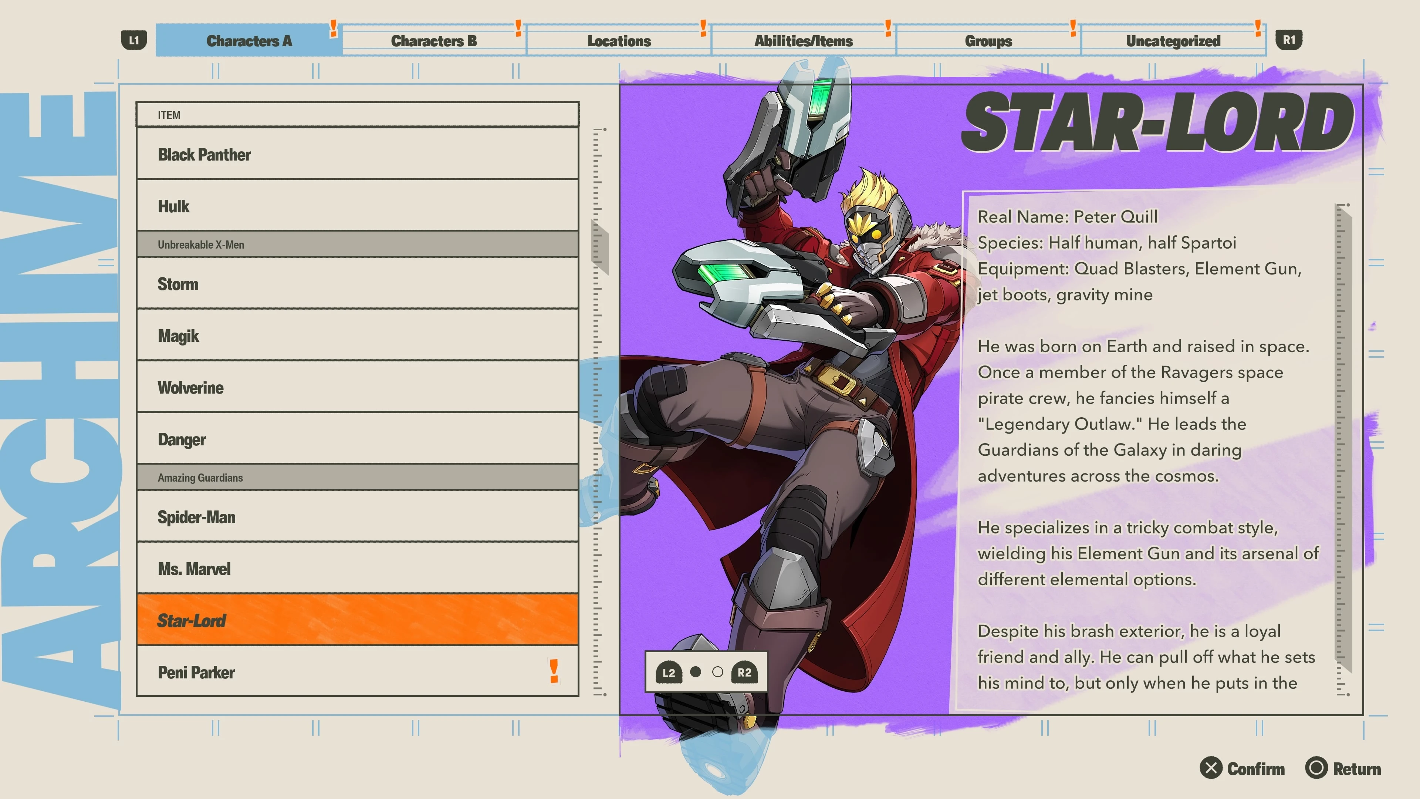Switch to the Characters A tab
Image resolution: width=1420 pixels, height=799 pixels.
coord(248,40)
